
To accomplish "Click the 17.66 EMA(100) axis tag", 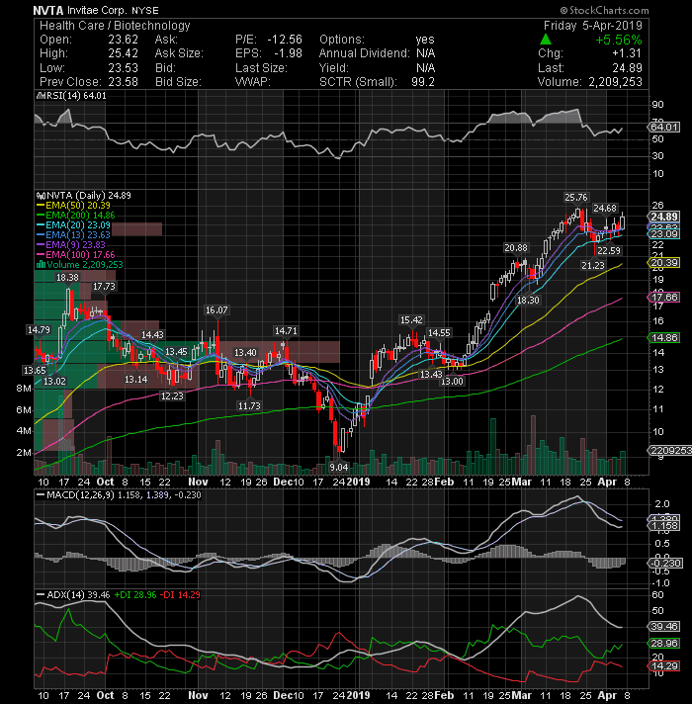I will tap(664, 298).
